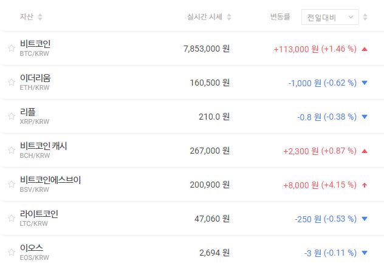
Task: Open the 비트코인 asset link
Action: (x=35, y=44)
